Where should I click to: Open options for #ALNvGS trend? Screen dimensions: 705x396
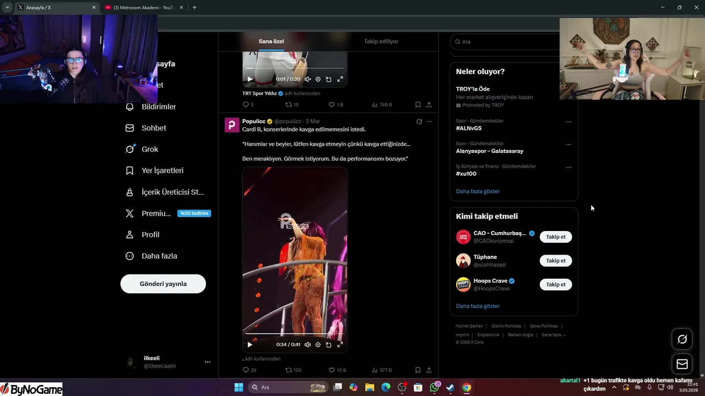click(568, 122)
